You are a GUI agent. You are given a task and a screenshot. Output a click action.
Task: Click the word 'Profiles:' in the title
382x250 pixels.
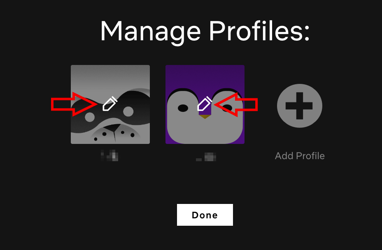tap(259, 31)
